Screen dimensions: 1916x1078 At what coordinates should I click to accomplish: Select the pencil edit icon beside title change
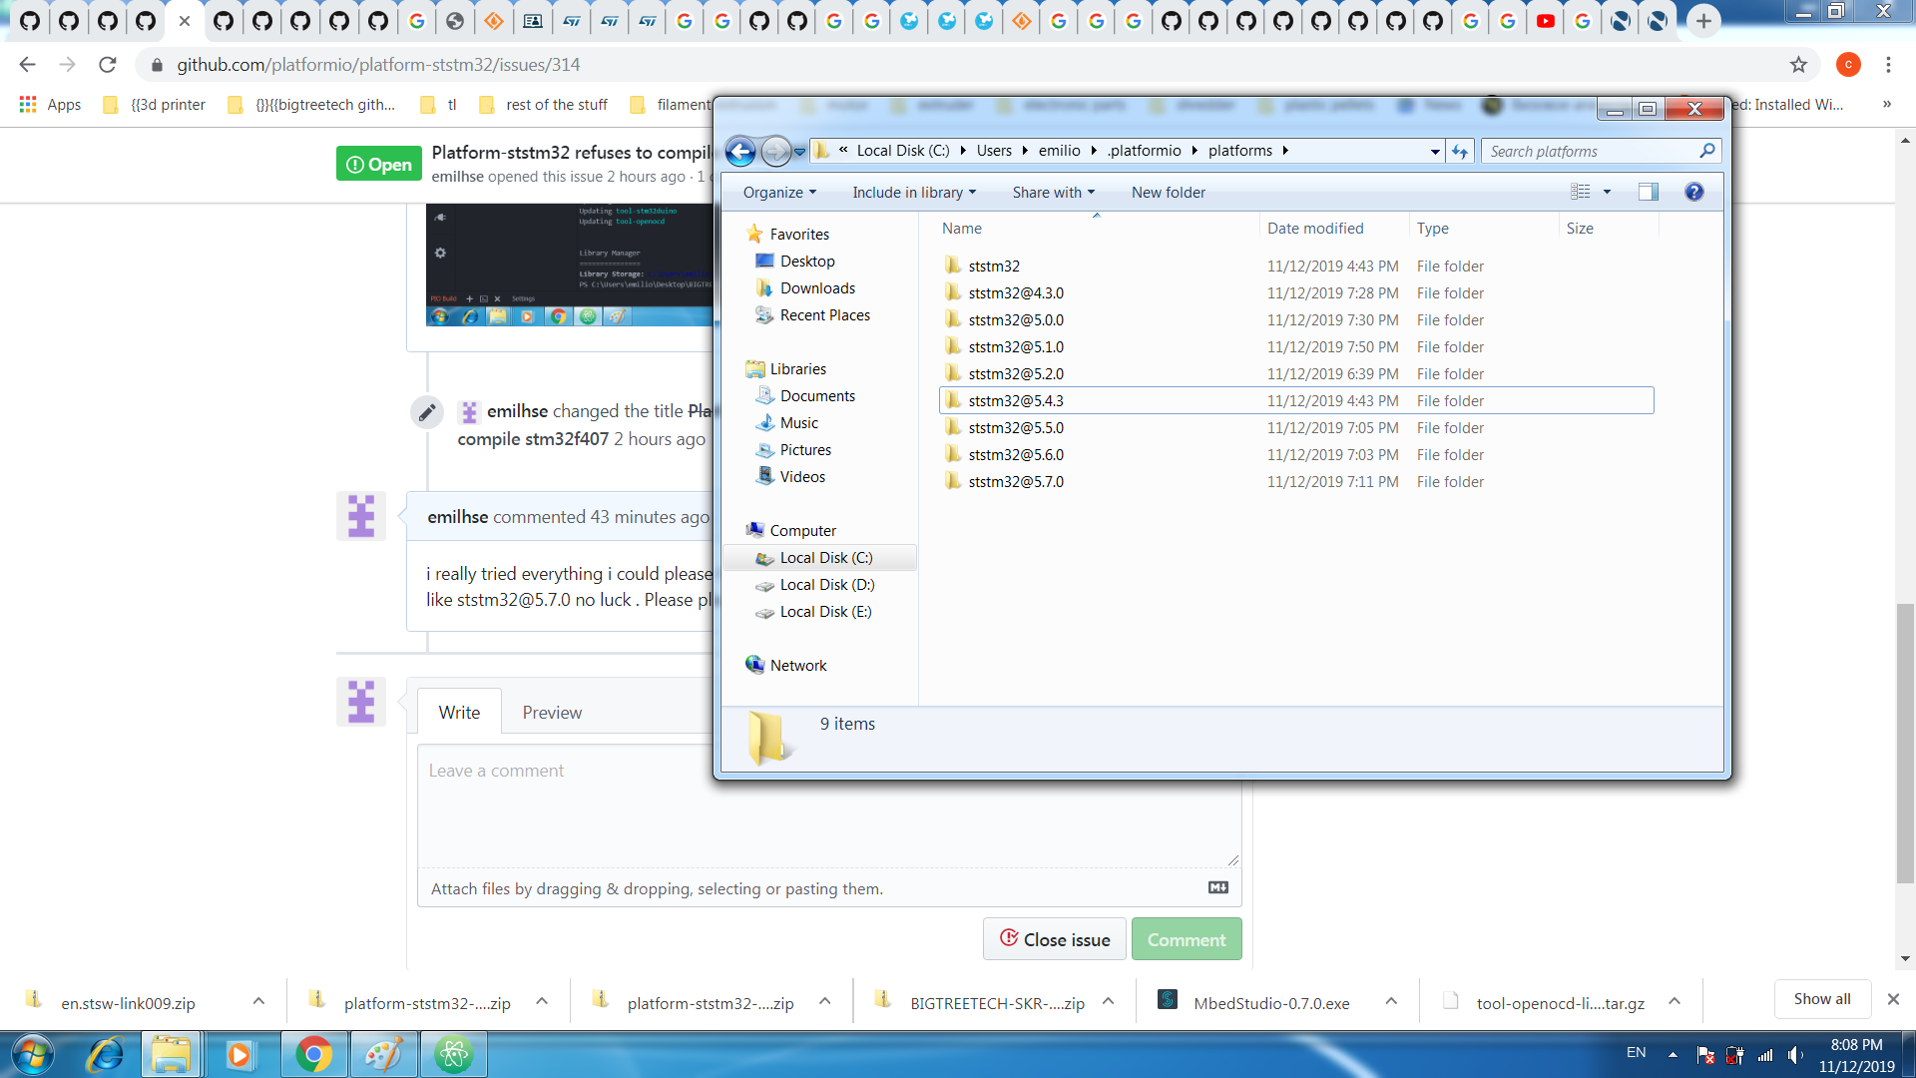tap(427, 411)
